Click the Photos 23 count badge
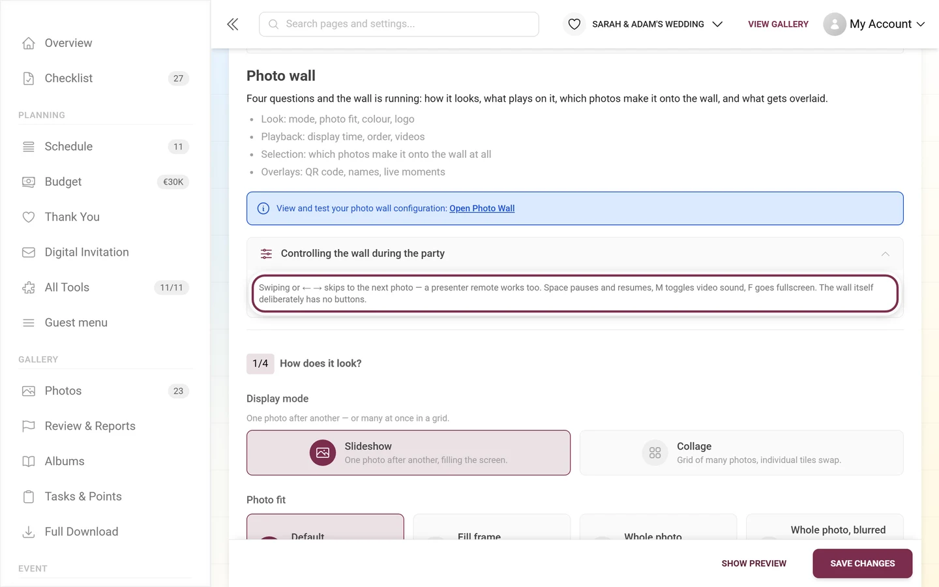 point(179,391)
